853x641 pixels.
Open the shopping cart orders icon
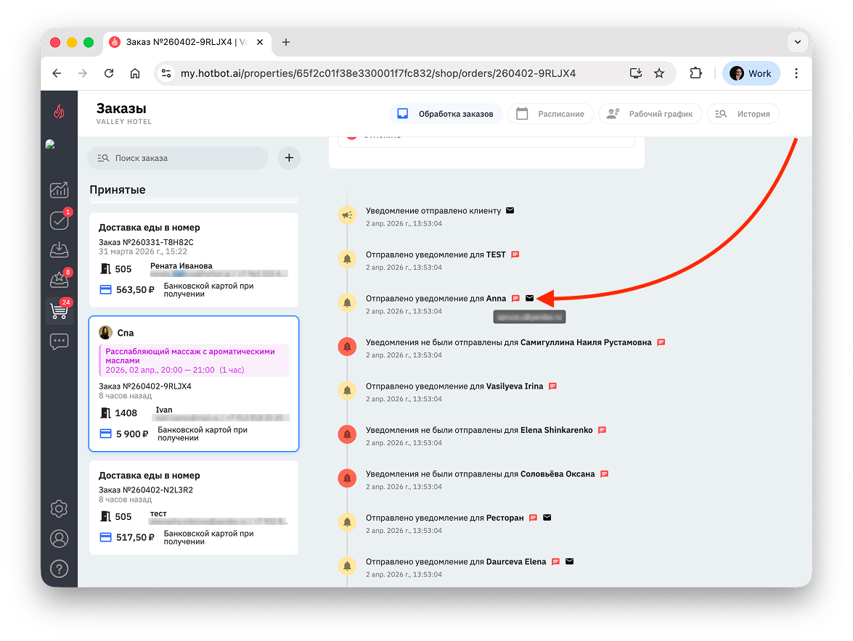coord(59,310)
